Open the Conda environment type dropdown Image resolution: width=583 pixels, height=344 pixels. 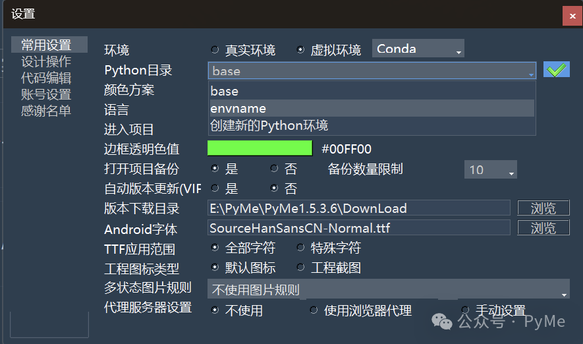coord(418,48)
